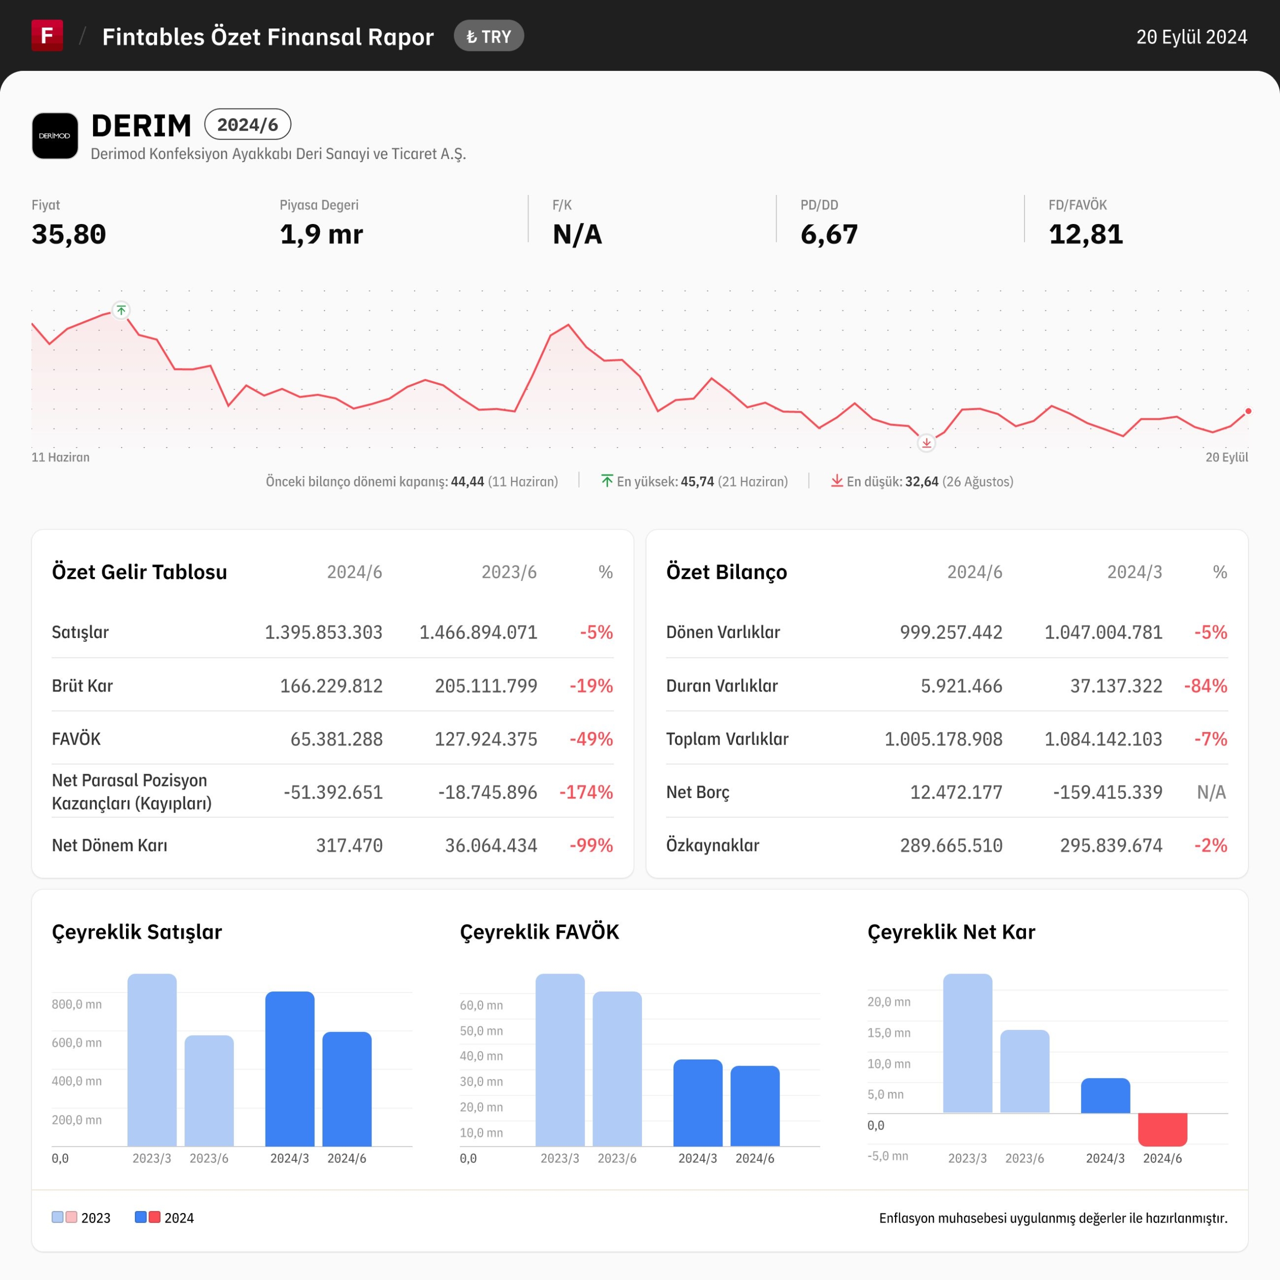
Task: Click the Piyasa Degeri value 1,9 mr
Action: [x=321, y=234]
